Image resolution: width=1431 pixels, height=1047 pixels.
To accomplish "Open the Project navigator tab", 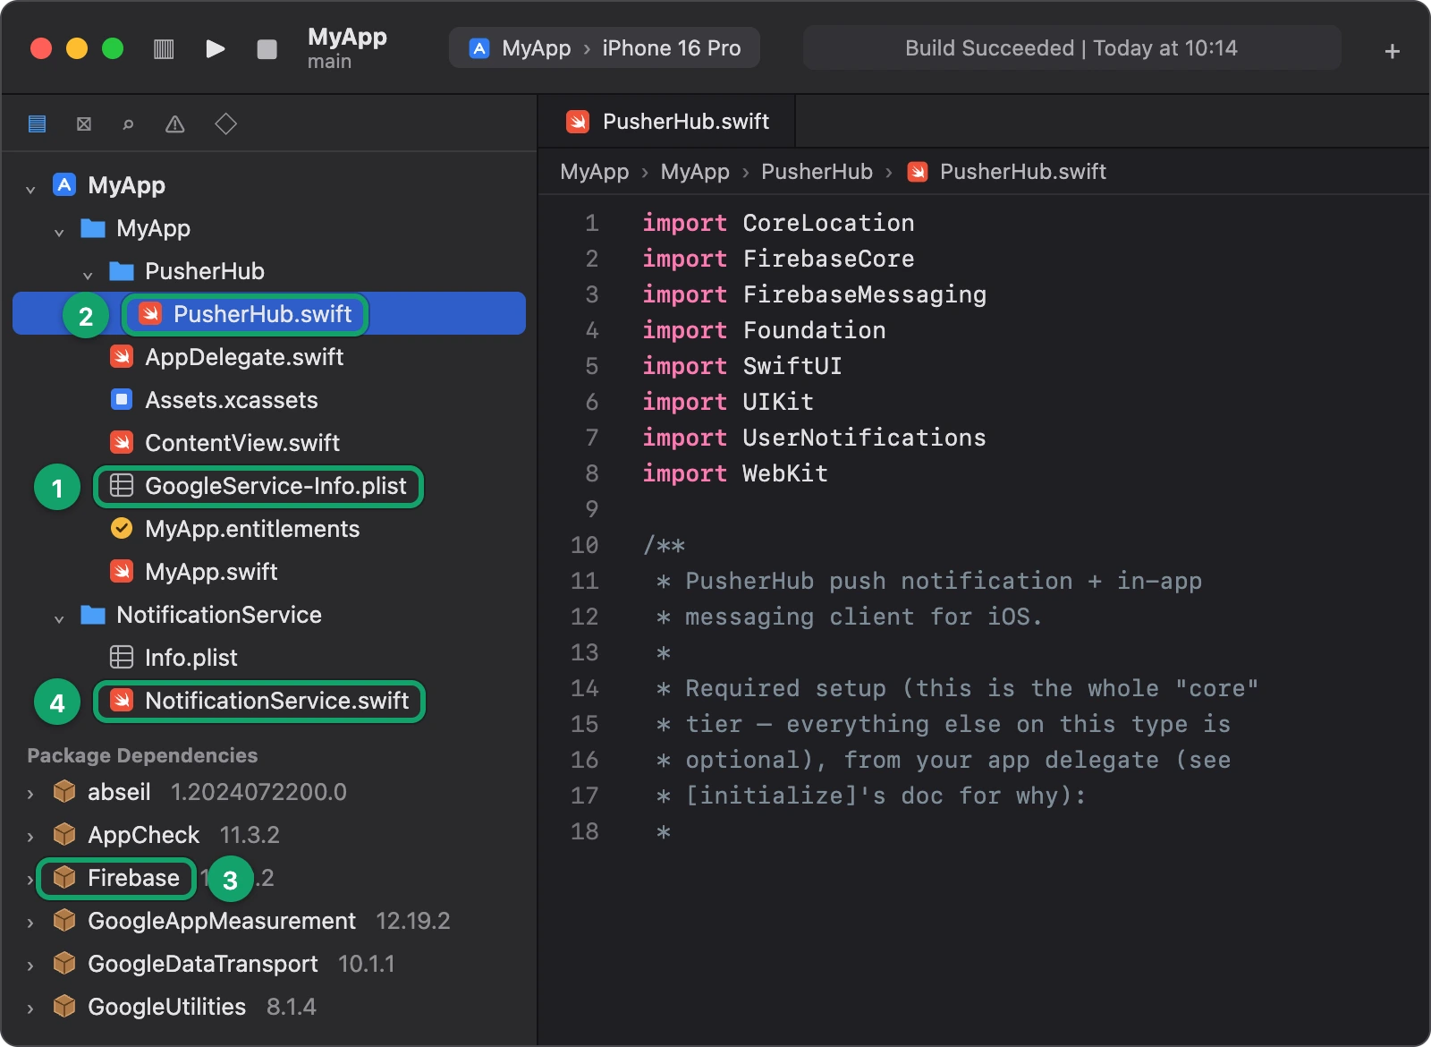I will coord(37,123).
